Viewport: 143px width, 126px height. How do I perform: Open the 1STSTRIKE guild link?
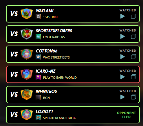click(x=51, y=17)
